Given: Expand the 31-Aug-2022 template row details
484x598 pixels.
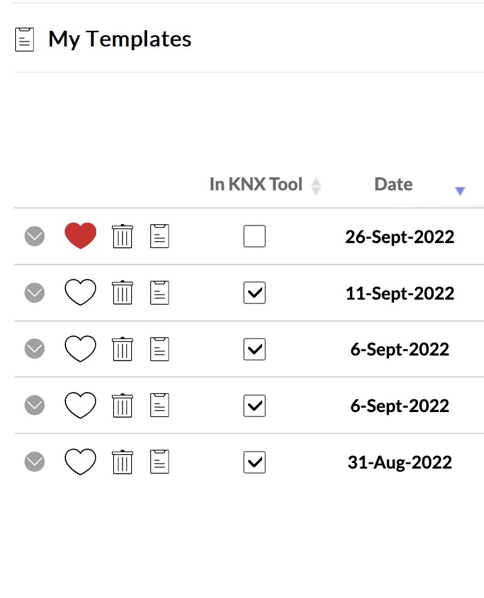Looking at the screenshot, I should (35, 462).
